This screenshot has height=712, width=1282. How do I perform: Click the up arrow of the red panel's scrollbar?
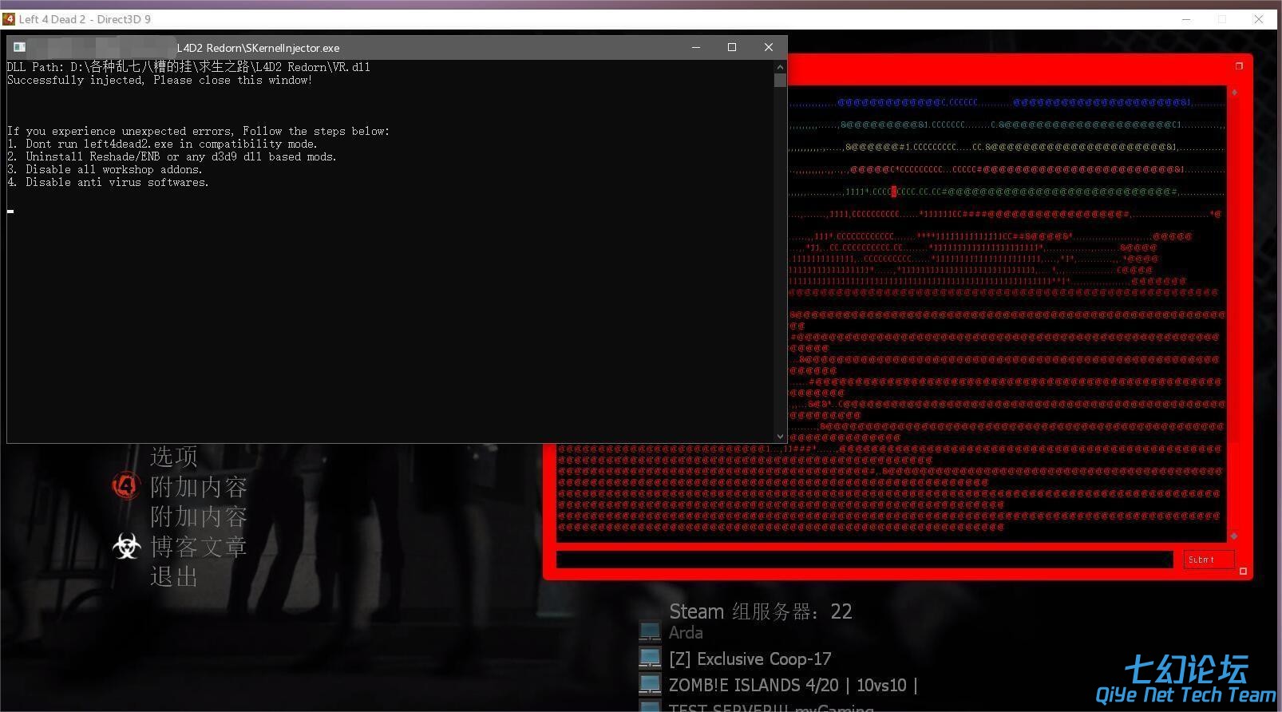tap(1234, 93)
